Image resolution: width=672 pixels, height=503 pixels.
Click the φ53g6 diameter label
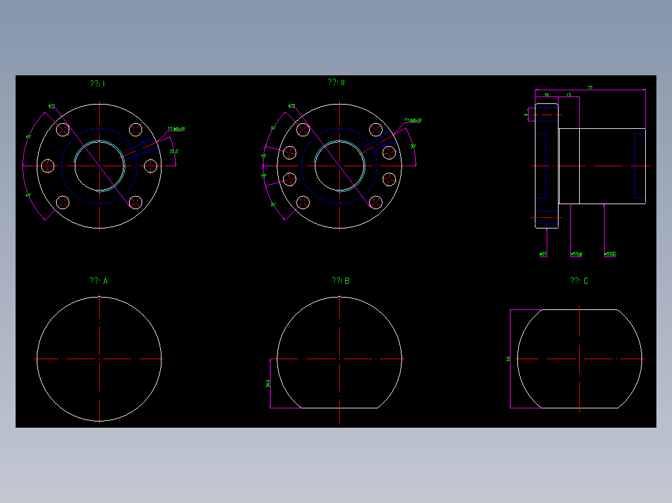pos(577,254)
